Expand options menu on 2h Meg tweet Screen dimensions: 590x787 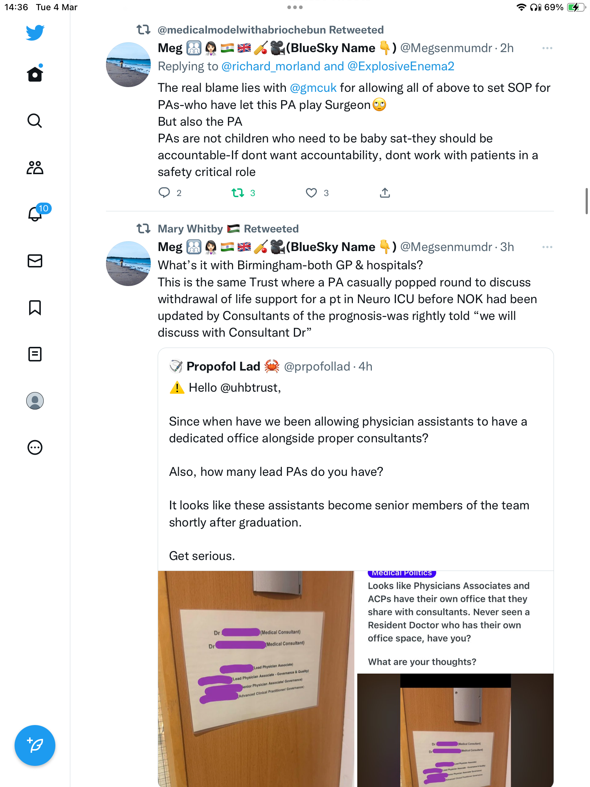(x=547, y=48)
